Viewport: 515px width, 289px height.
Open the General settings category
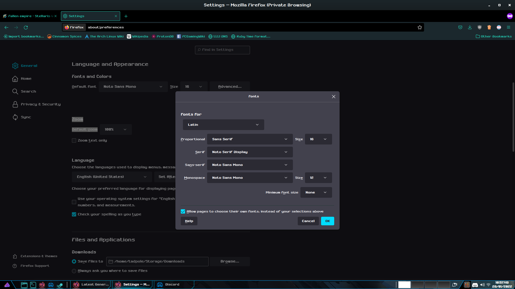click(25, 66)
